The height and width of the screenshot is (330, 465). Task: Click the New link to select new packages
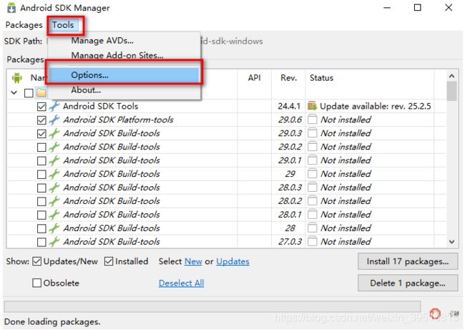click(193, 261)
